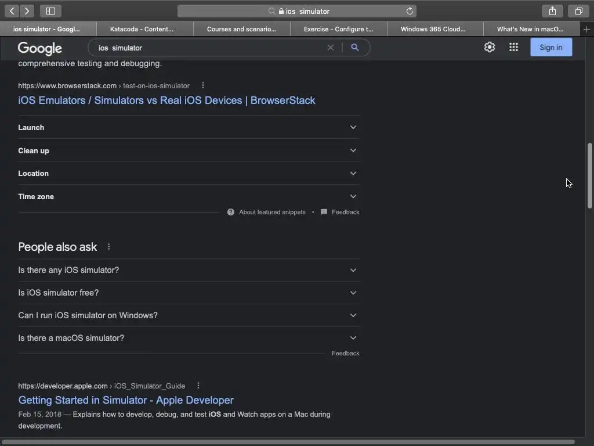Reload the page with refresh icon
The image size is (594, 446).
point(410,11)
